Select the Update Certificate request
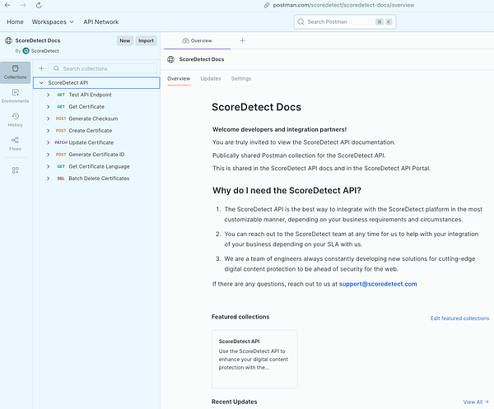The image size is (494, 409). 91,142
